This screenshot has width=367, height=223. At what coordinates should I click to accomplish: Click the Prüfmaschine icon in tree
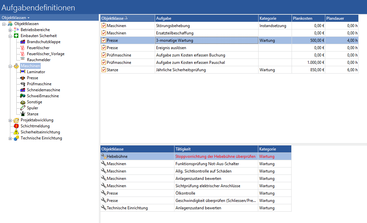click(x=23, y=84)
